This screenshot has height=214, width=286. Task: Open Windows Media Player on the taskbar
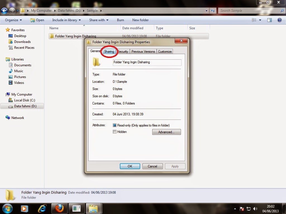point(25,208)
